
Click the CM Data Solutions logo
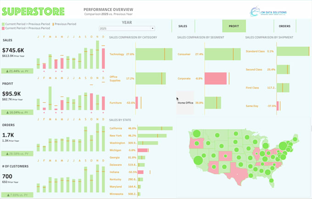click(x=268, y=12)
